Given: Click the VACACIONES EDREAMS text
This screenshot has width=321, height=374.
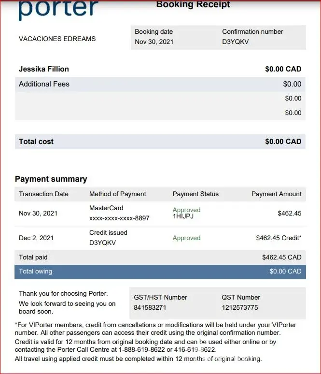Looking at the screenshot, I should click(x=57, y=39).
